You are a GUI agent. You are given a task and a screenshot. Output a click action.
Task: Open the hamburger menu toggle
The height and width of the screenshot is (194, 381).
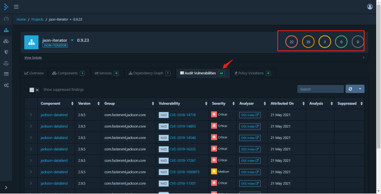(x=16, y=7)
